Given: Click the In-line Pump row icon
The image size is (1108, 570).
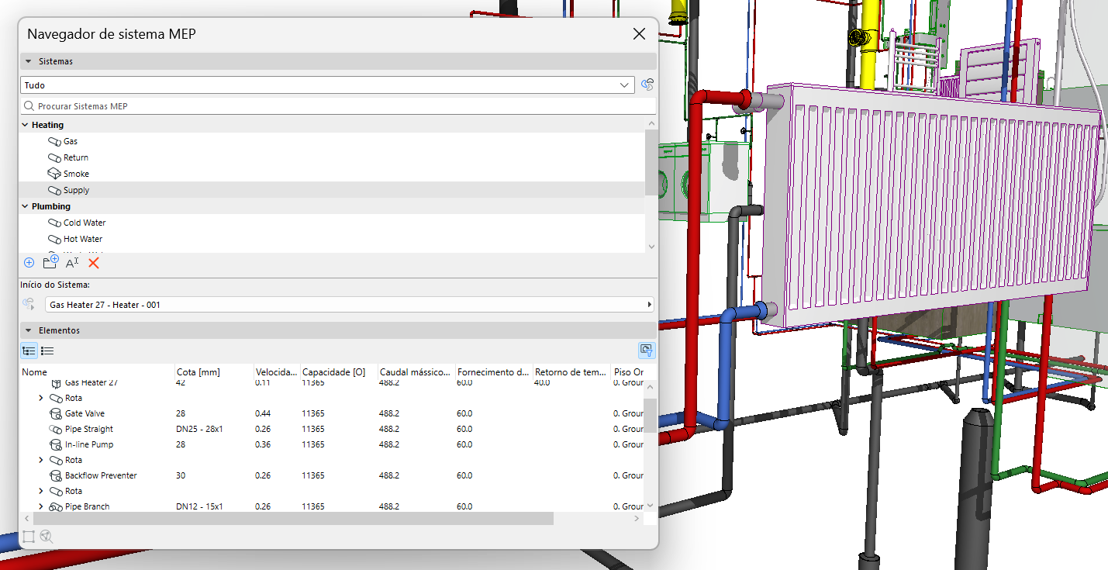Looking at the screenshot, I should point(55,444).
